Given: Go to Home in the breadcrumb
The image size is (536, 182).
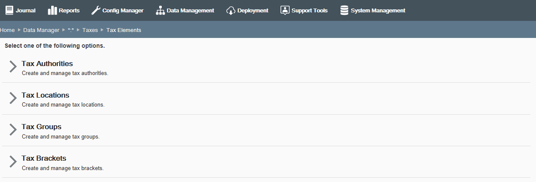Looking at the screenshot, I should tap(7, 30).
